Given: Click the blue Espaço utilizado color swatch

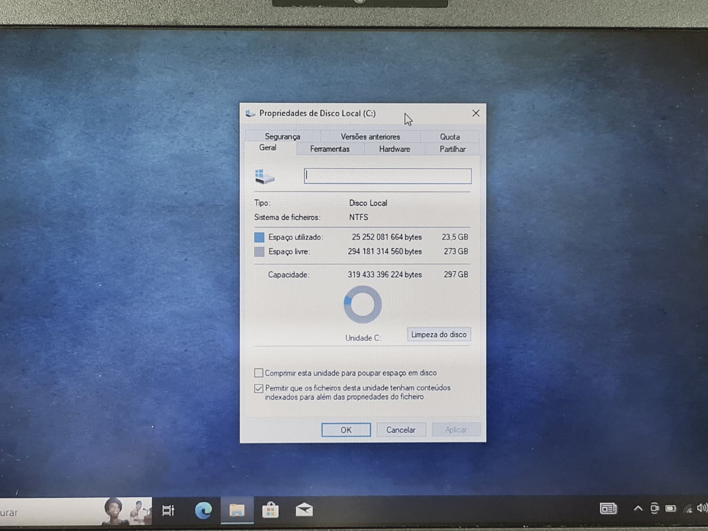Looking at the screenshot, I should coord(259,237).
